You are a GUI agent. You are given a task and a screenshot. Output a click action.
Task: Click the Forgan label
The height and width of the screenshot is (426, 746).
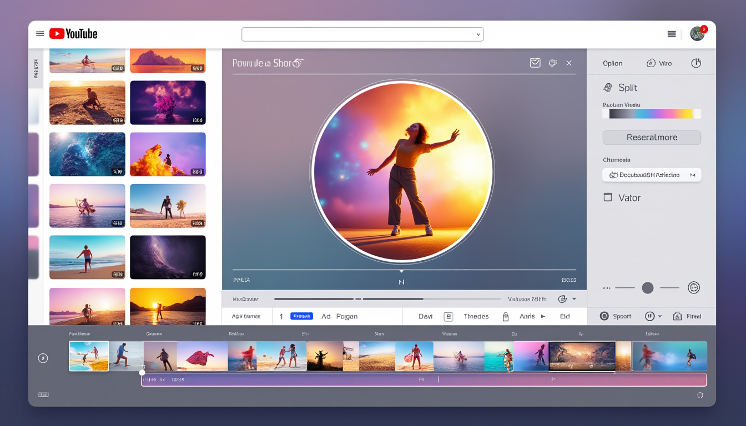(x=347, y=316)
